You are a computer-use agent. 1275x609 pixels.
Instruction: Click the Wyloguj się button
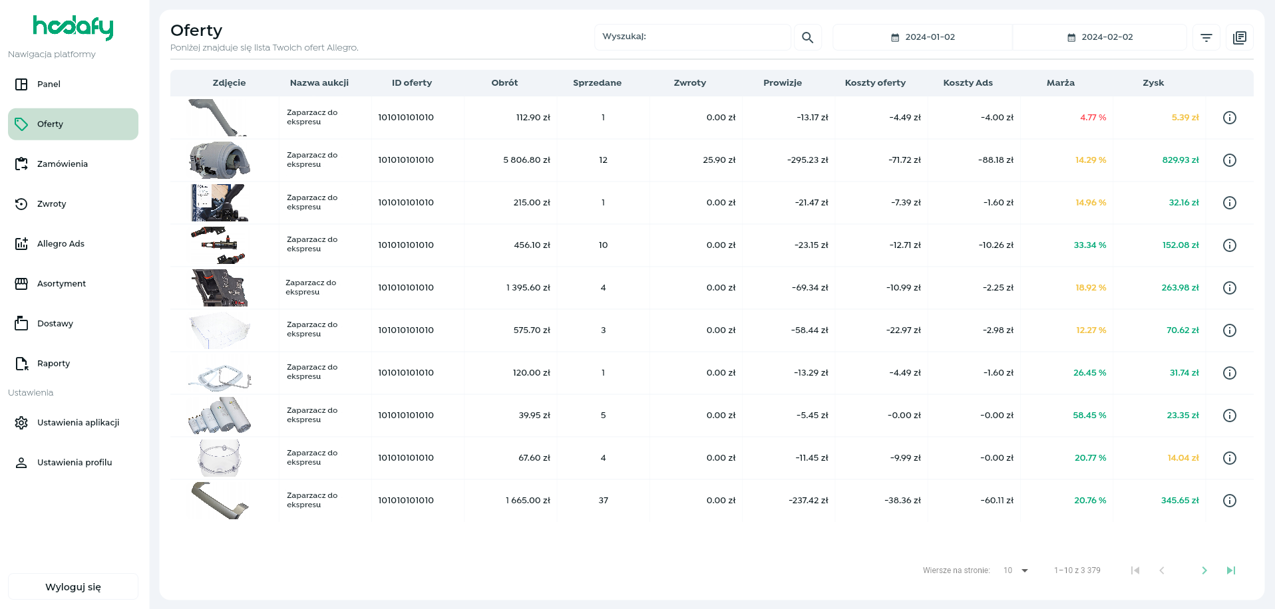[73, 587]
